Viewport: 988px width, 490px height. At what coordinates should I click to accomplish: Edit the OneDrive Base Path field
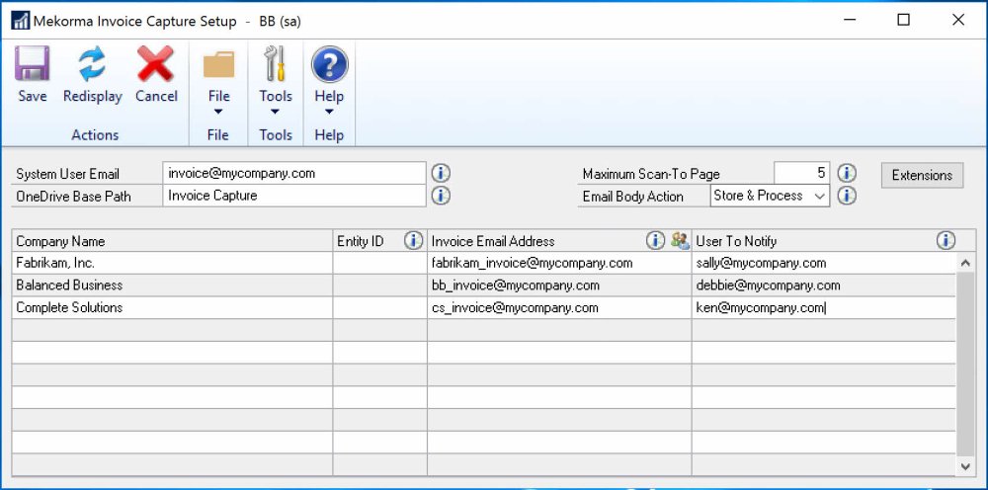click(x=294, y=196)
